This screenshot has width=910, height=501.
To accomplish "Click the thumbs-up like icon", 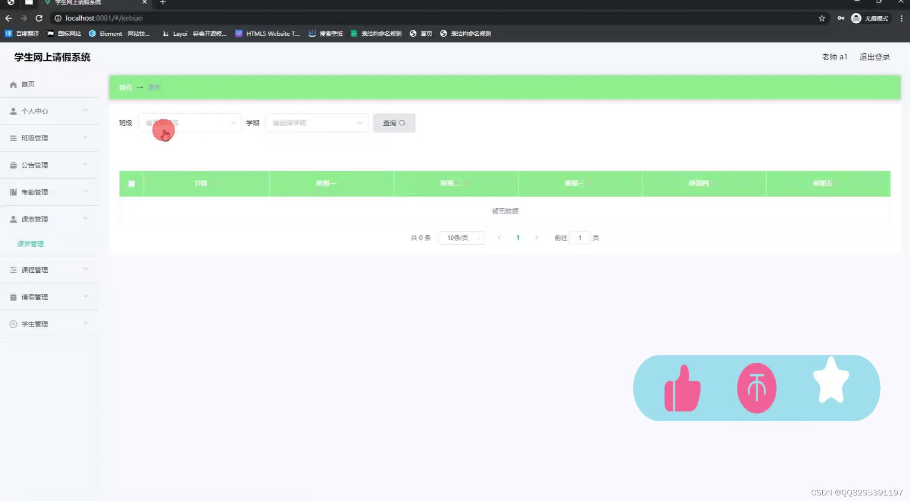I will point(682,388).
